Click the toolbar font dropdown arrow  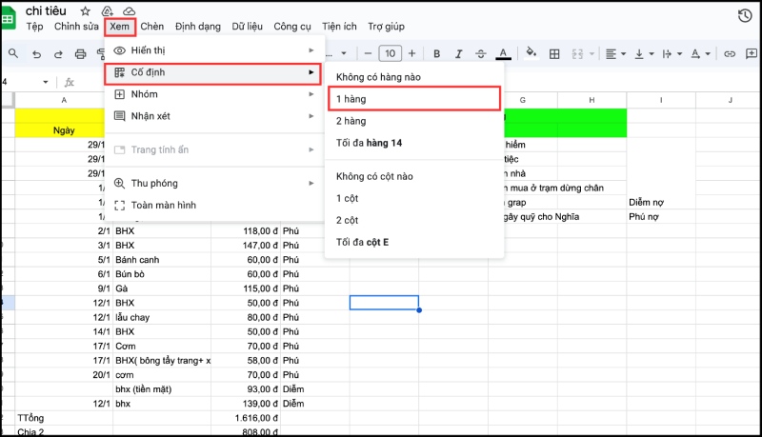tap(344, 53)
